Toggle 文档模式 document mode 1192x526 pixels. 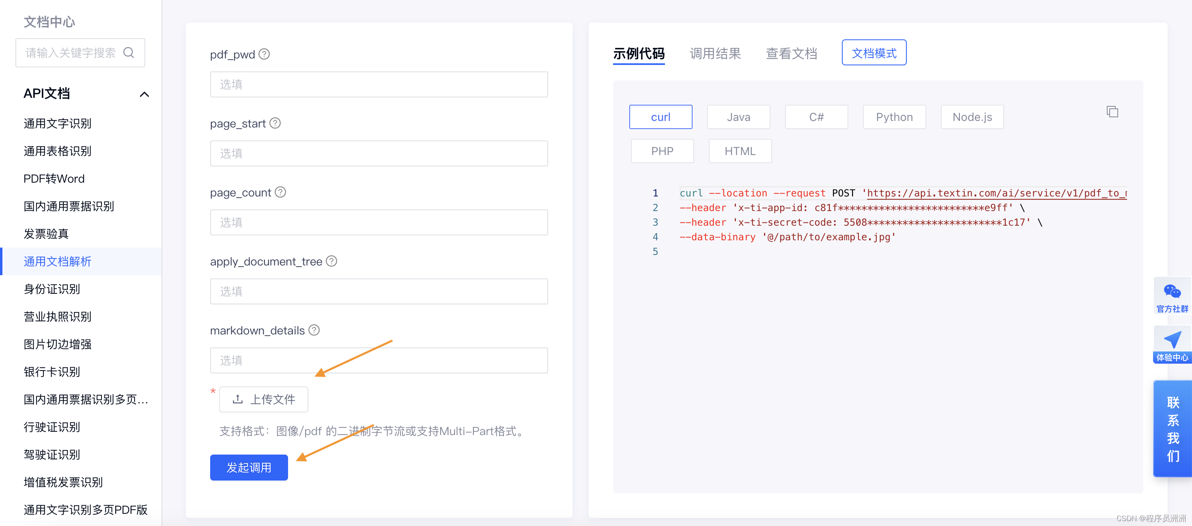pos(874,52)
